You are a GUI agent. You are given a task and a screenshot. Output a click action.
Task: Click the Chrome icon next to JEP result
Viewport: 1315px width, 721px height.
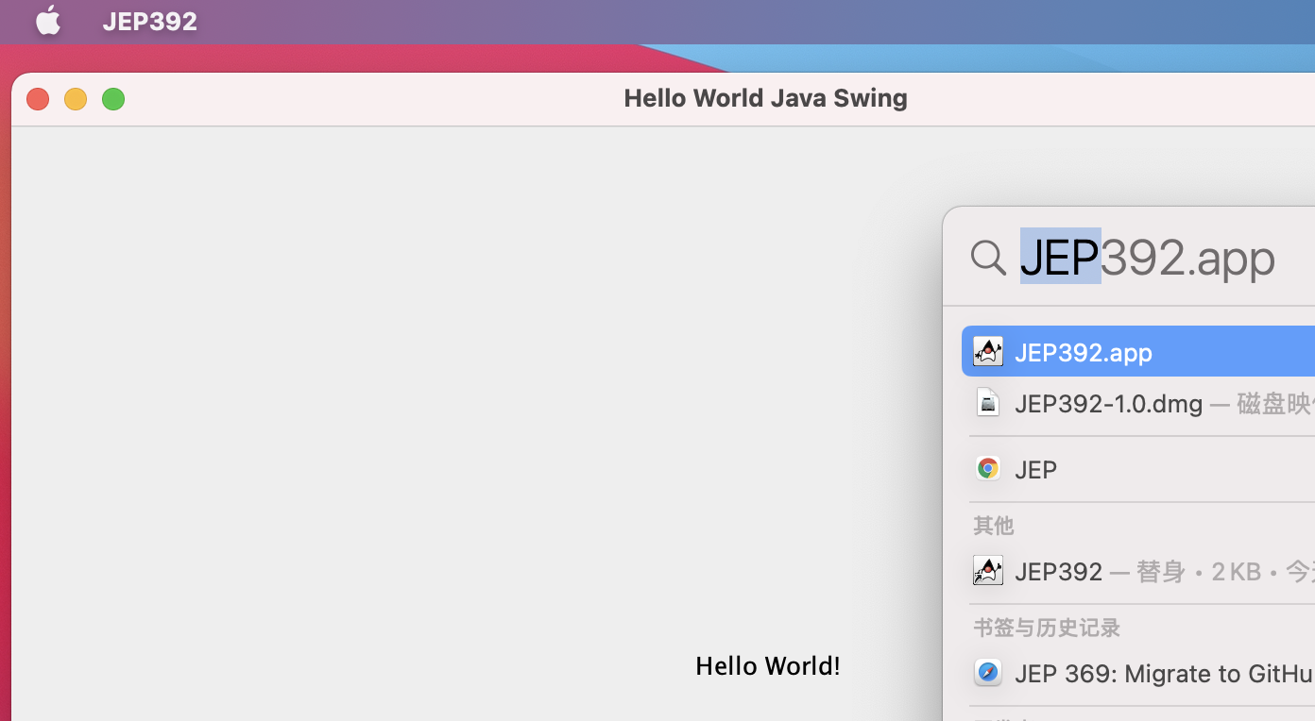tap(987, 468)
